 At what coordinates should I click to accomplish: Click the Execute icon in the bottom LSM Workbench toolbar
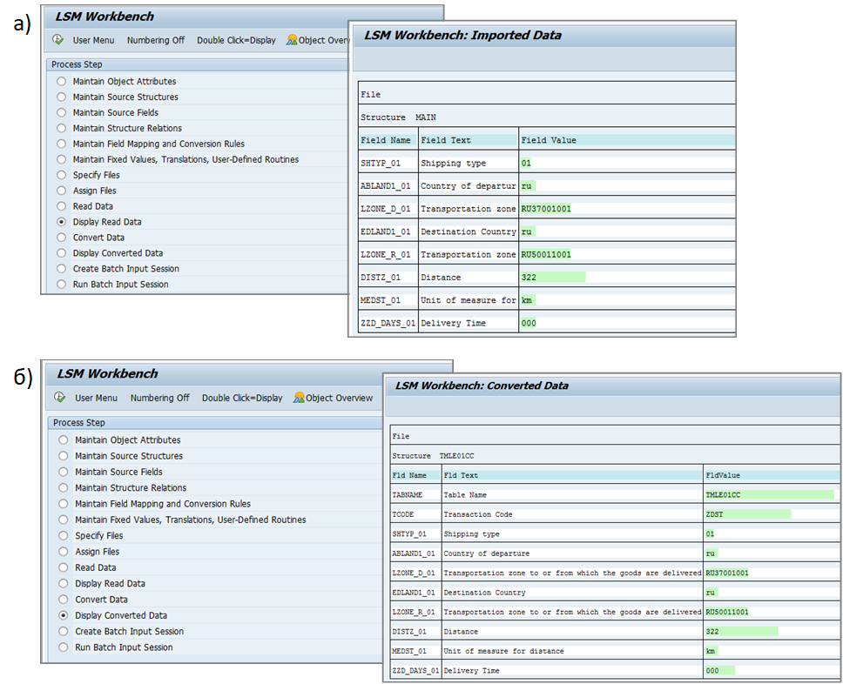60,398
